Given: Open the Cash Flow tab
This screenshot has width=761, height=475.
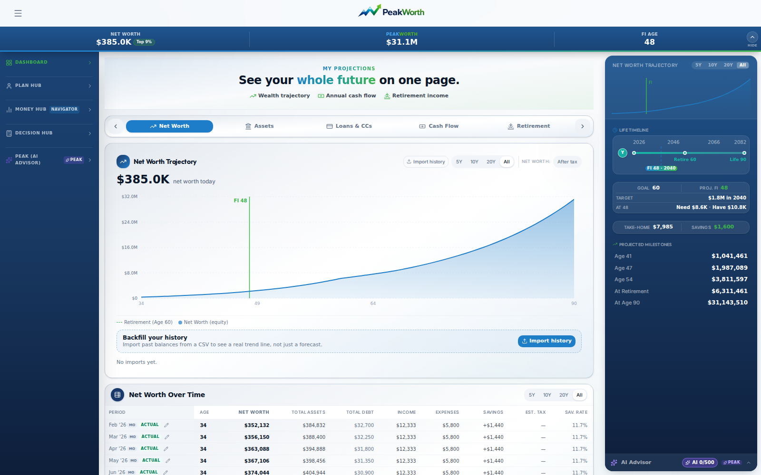Looking at the screenshot, I should [x=439, y=126].
